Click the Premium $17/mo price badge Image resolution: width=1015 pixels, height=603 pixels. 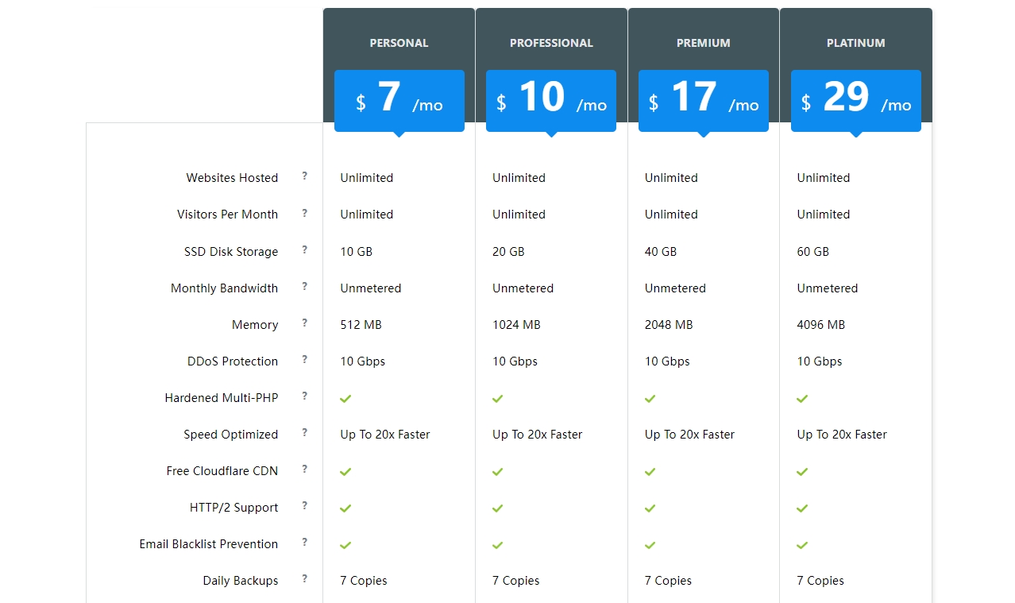(x=703, y=101)
